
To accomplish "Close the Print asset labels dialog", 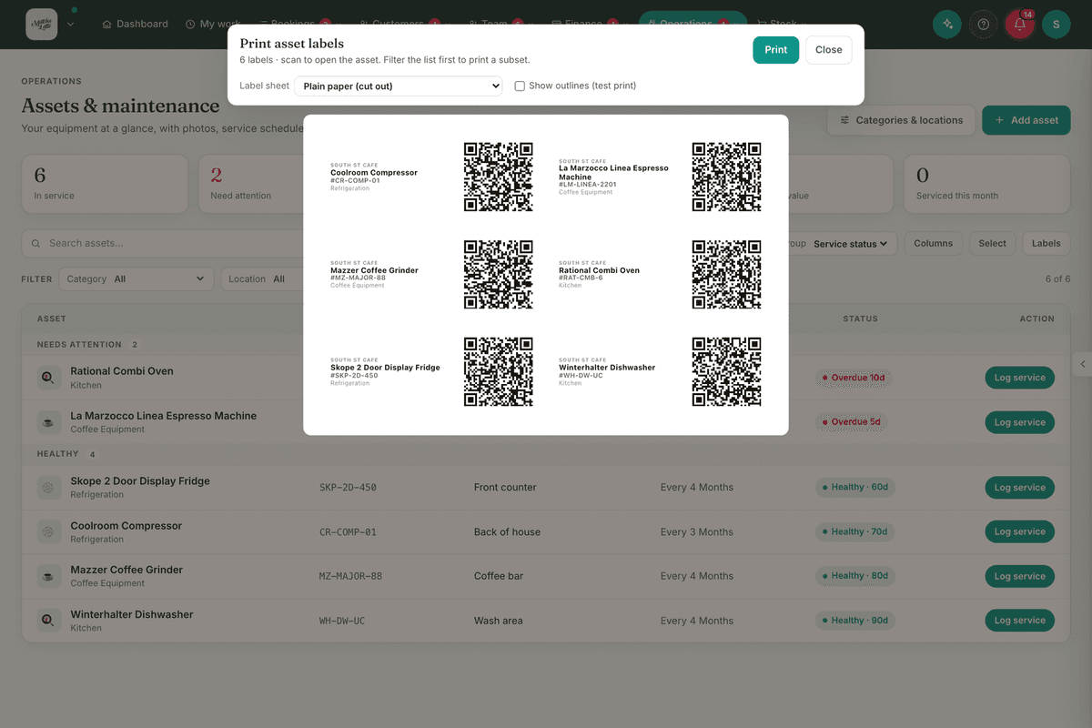I will pos(828,50).
